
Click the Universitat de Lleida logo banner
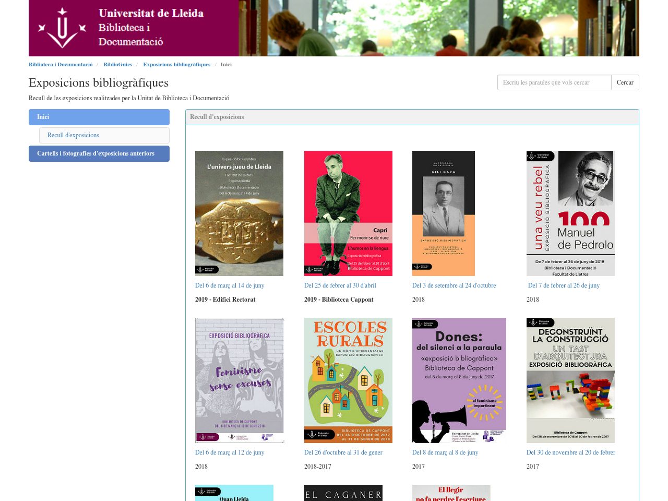click(334, 28)
